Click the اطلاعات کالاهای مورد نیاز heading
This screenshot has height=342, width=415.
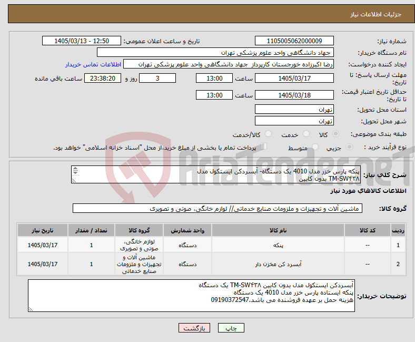pyautogui.click(x=368, y=191)
